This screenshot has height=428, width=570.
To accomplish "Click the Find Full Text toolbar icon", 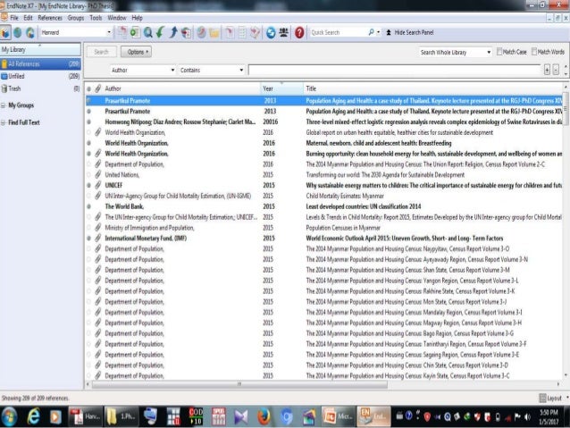I will click(187, 33).
